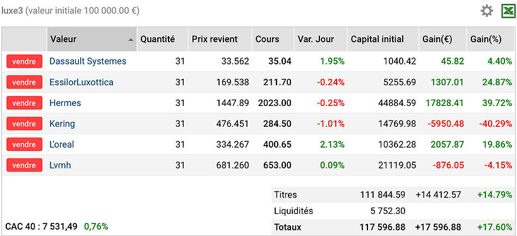This screenshot has width=517, height=236.
Task: Sell L'oreal shares via vendre
Action: click(24, 145)
